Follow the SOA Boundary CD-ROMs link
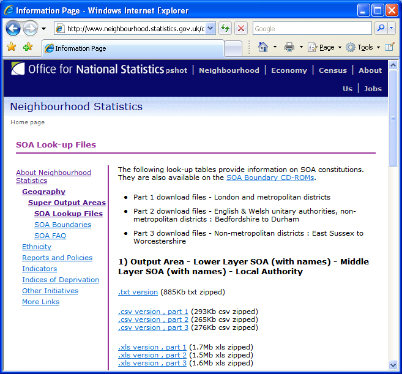The height and width of the screenshot is (374, 402). click(270, 178)
